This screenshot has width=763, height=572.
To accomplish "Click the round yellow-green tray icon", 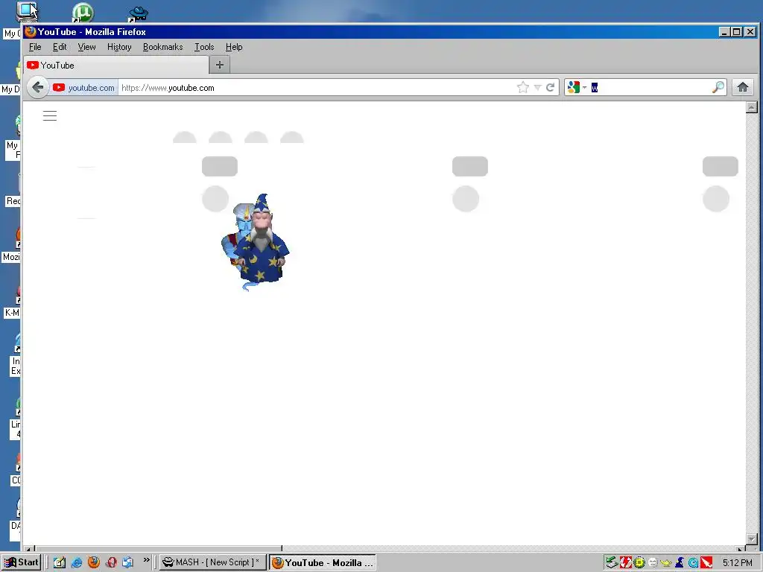I will coord(639,563).
